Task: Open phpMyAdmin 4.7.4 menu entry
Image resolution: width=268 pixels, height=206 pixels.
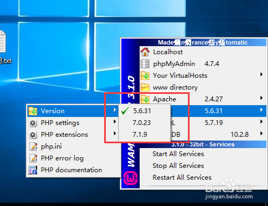Action: (203, 64)
